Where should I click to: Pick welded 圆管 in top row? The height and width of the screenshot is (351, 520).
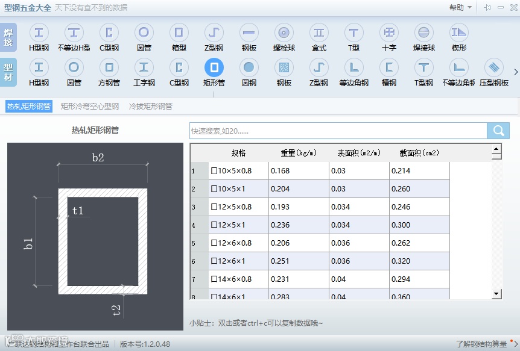coord(144,37)
